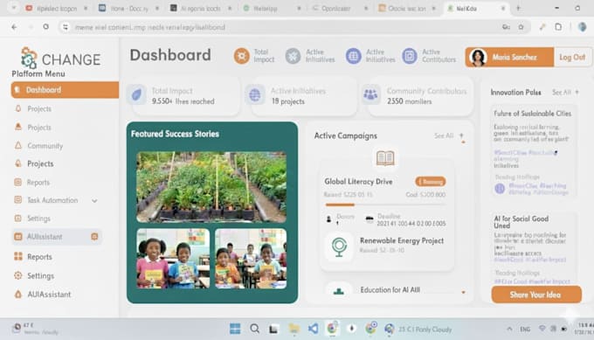Open the Dashboard menu item
Screen dimensions: 594x340
click(65, 90)
